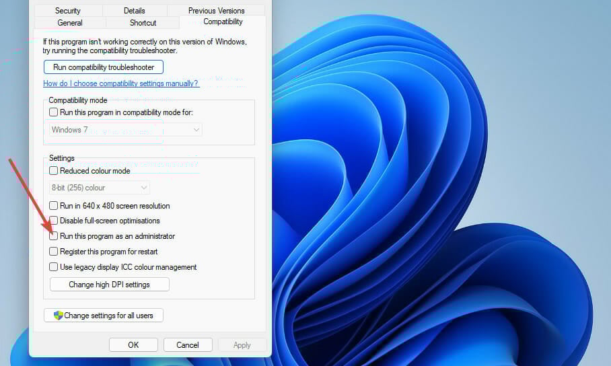Enable Use legacy display ICC colour management
The image size is (611, 366).
(x=53, y=267)
